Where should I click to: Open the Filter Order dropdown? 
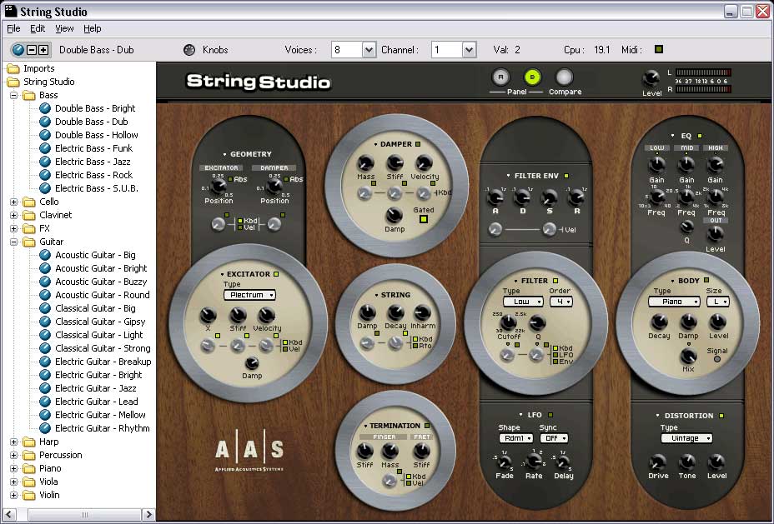click(561, 302)
